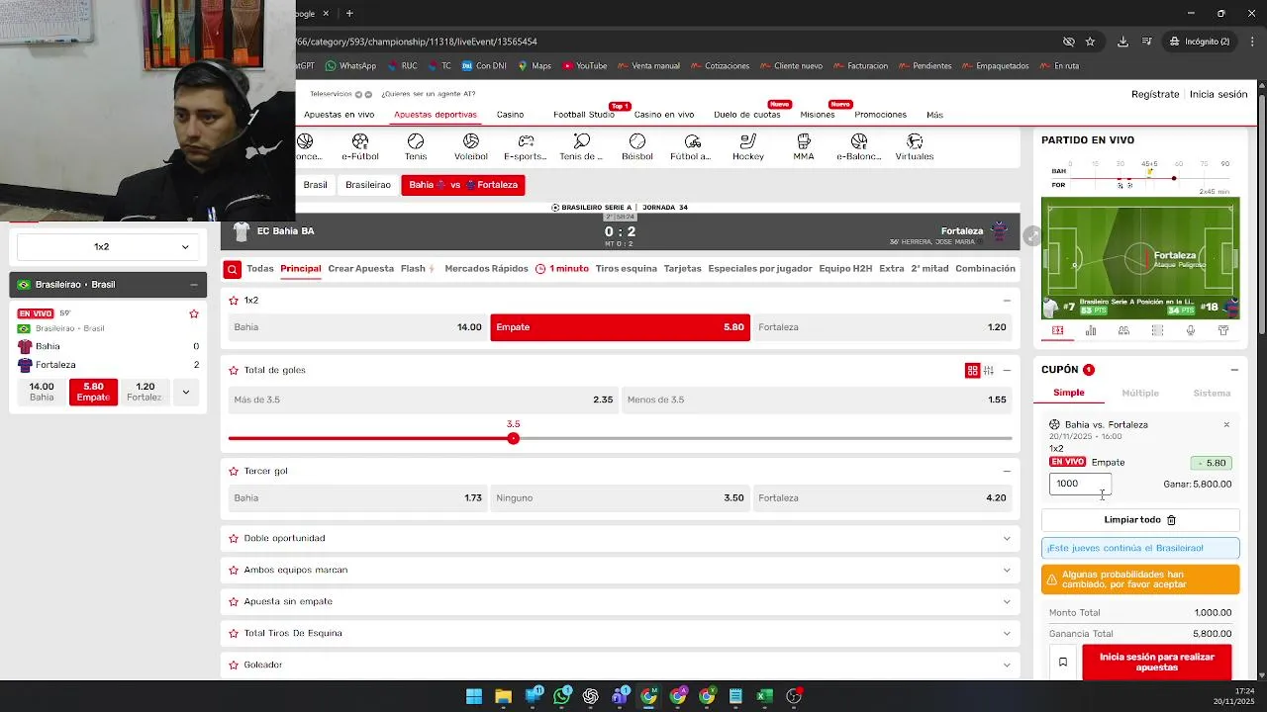Expand the Goleador market

pos(1007,666)
